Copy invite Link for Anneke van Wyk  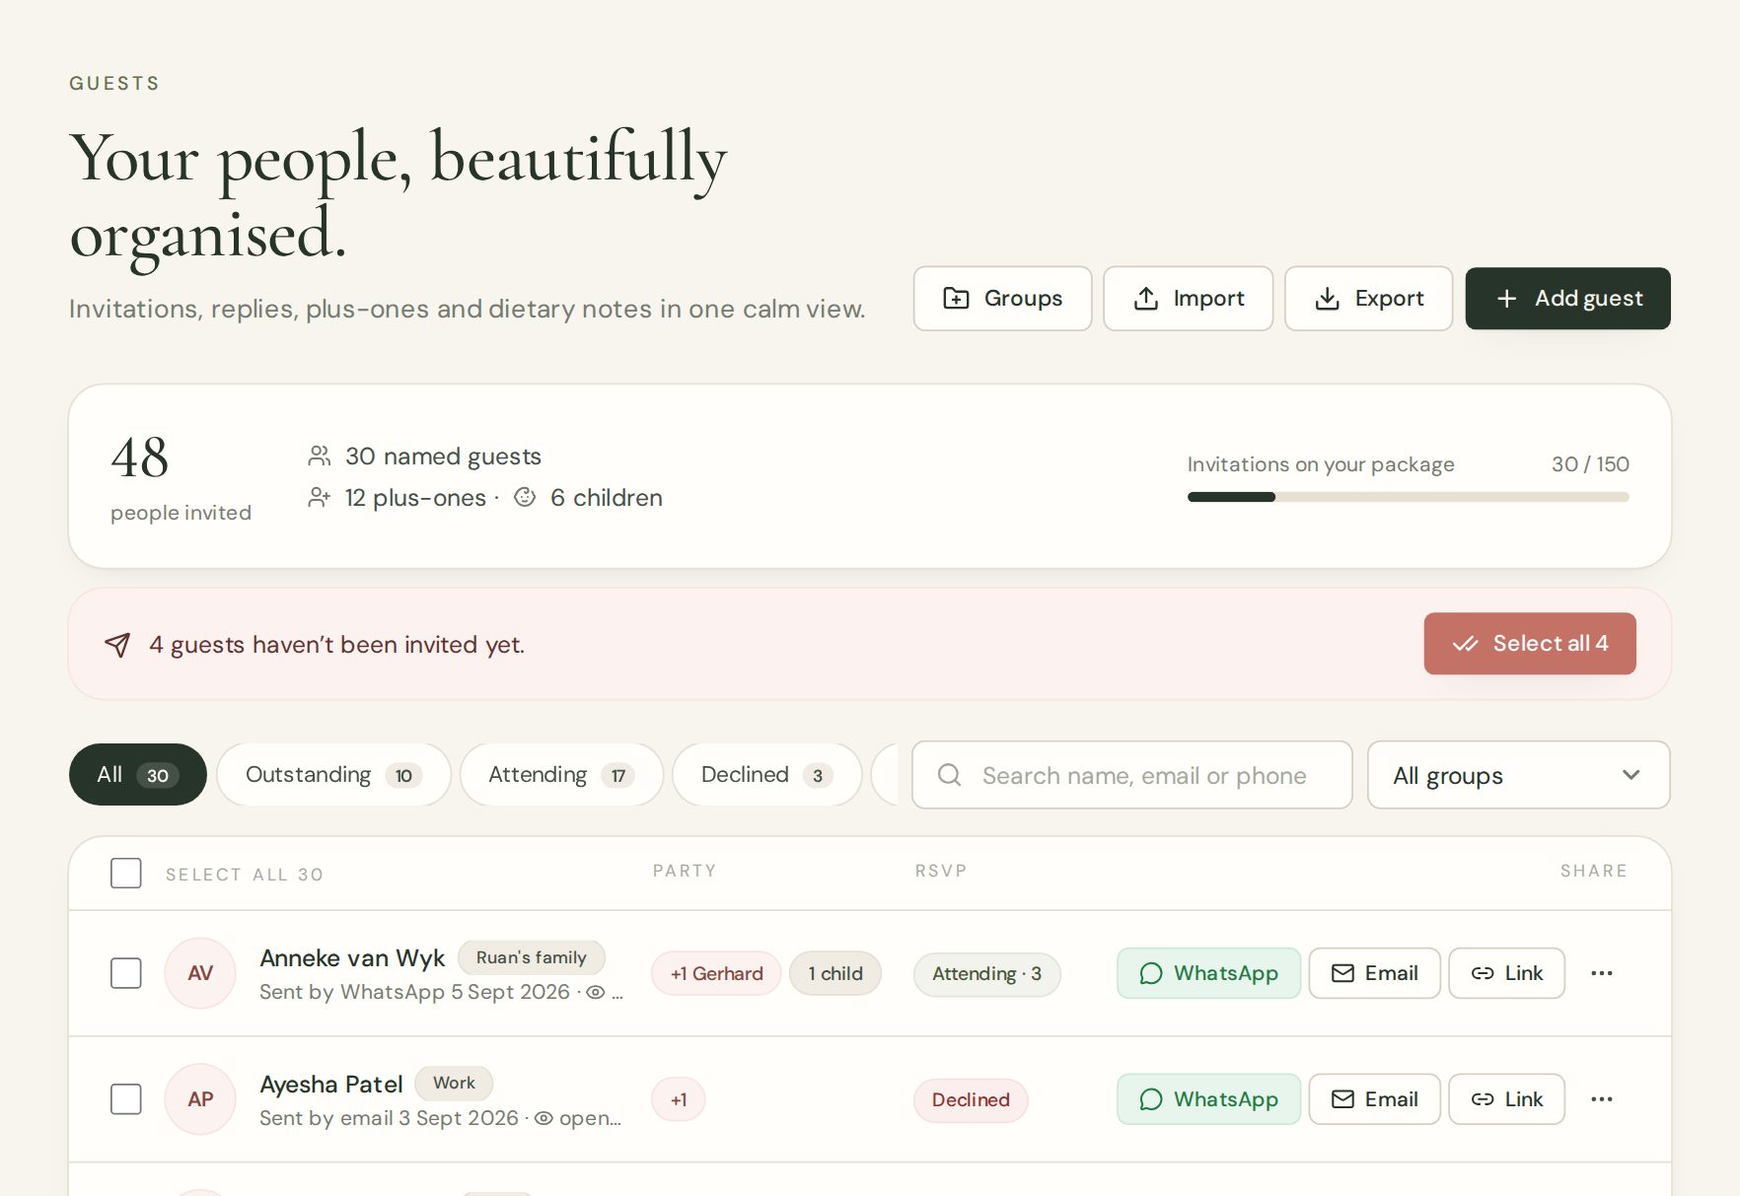click(x=1506, y=973)
